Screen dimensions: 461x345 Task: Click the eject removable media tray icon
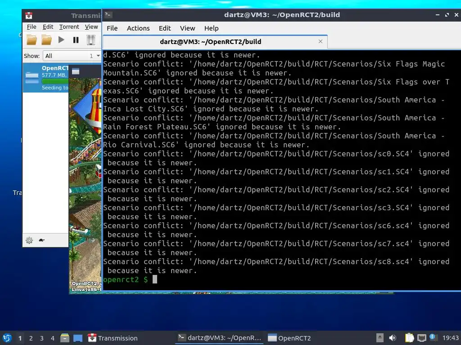pos(380,338)
